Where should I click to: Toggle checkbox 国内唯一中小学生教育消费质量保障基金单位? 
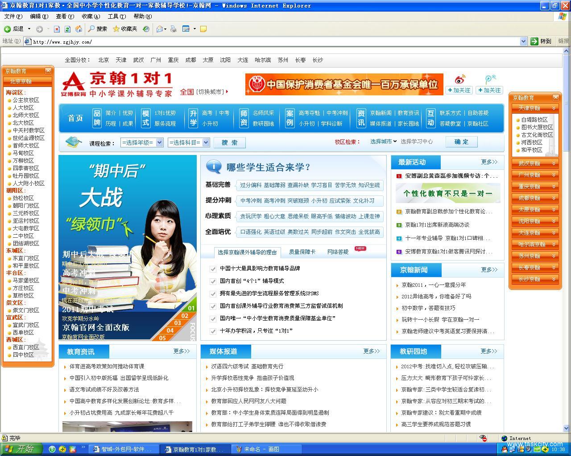[213, 319]
